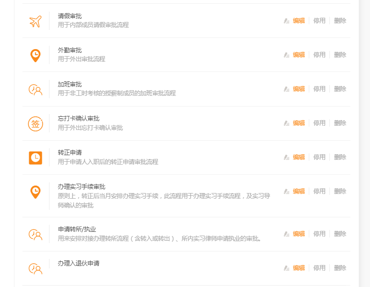Disable the 请假审批 workflow via 停用
The width and height of the screenshot is (370, 287).
[x=320, y=21]
